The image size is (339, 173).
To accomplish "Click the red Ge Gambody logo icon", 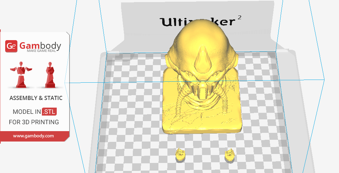I will click(x=11, y=46).
